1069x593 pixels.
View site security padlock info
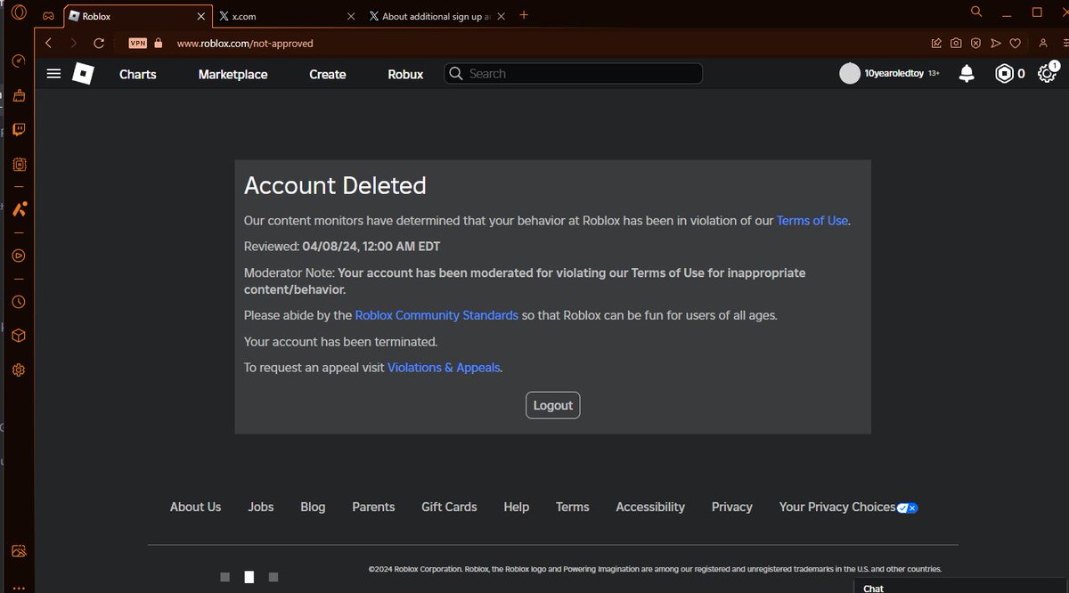(159, 43)
